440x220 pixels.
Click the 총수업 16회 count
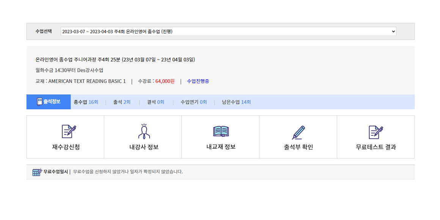[x=86, y=102]
